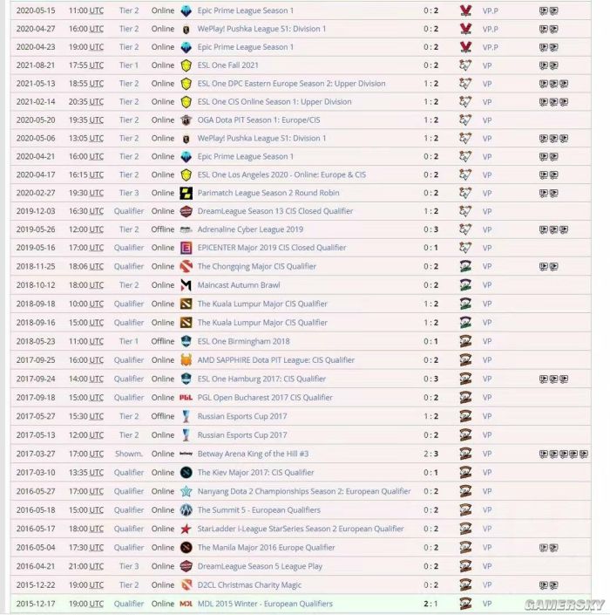This screenshot has width=610, height=615.
Task: Click the Maincast Autumn Brawl icon
Action: point(186,285)
